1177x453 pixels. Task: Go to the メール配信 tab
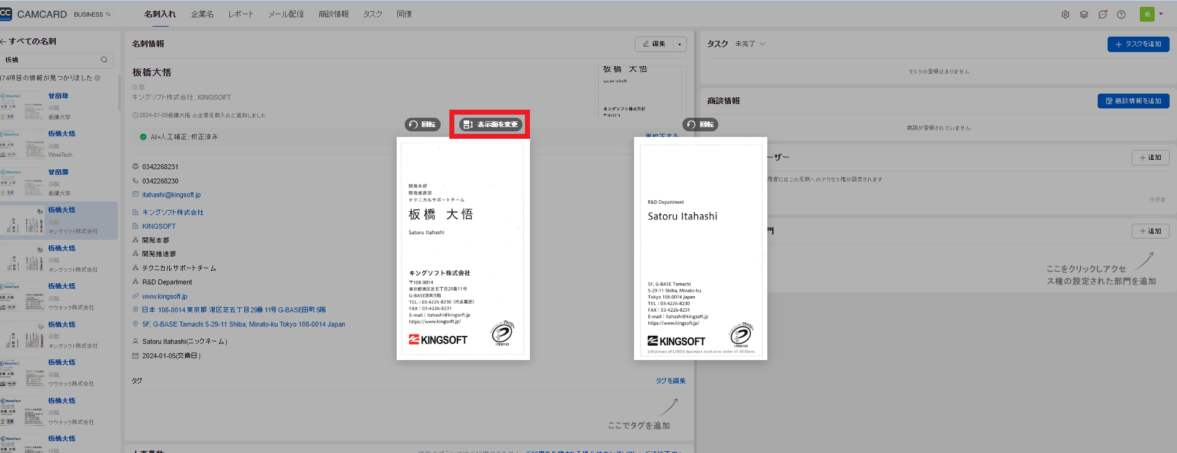[286, 14]
